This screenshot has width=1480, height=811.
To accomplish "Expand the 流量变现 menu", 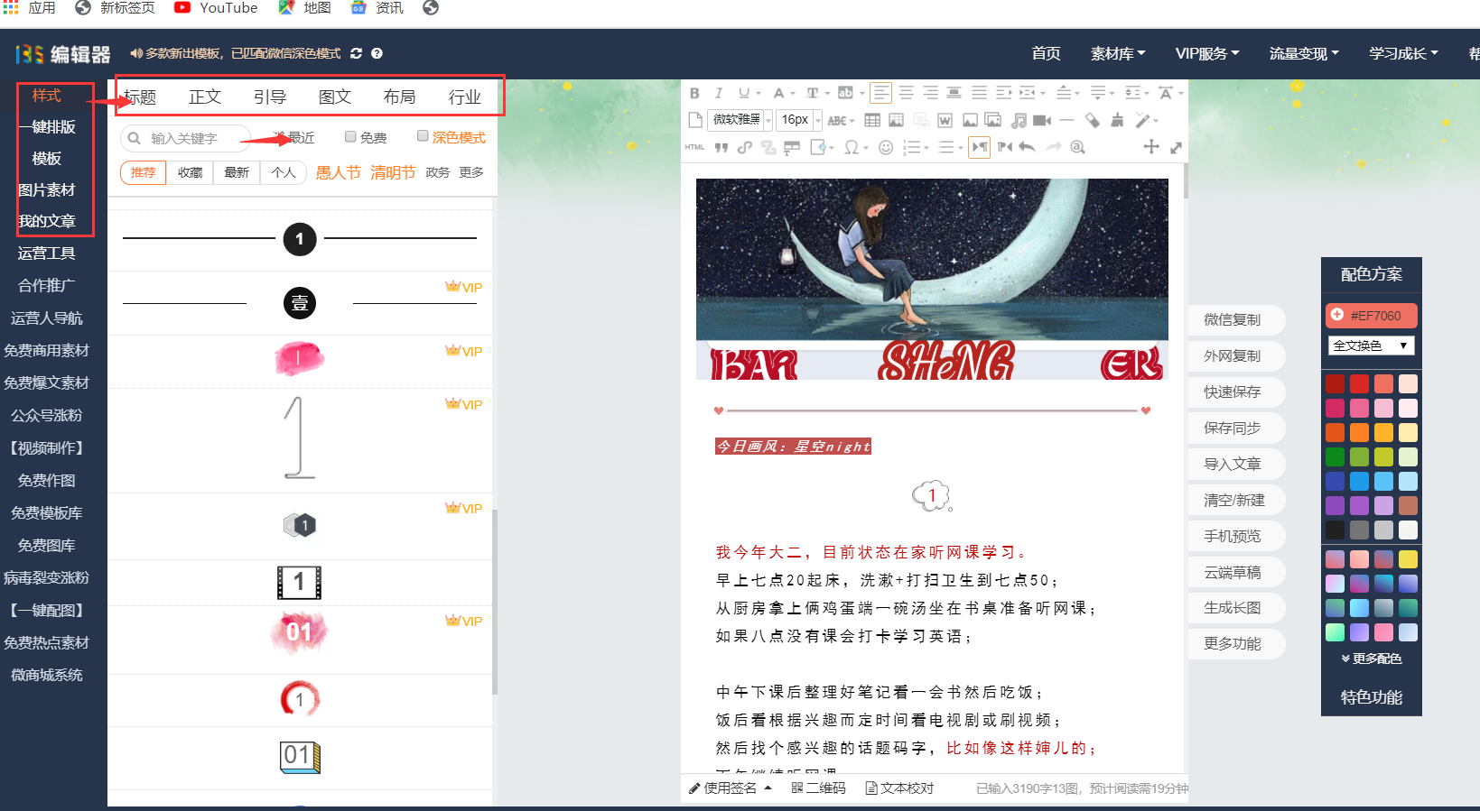I will pyautogui.click(x=1304, y=53).
